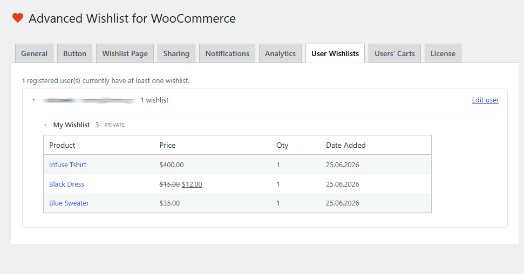This screenshot has height=274, width=524.
Task: Go to the Sharing tab
Action: point(176,53)
